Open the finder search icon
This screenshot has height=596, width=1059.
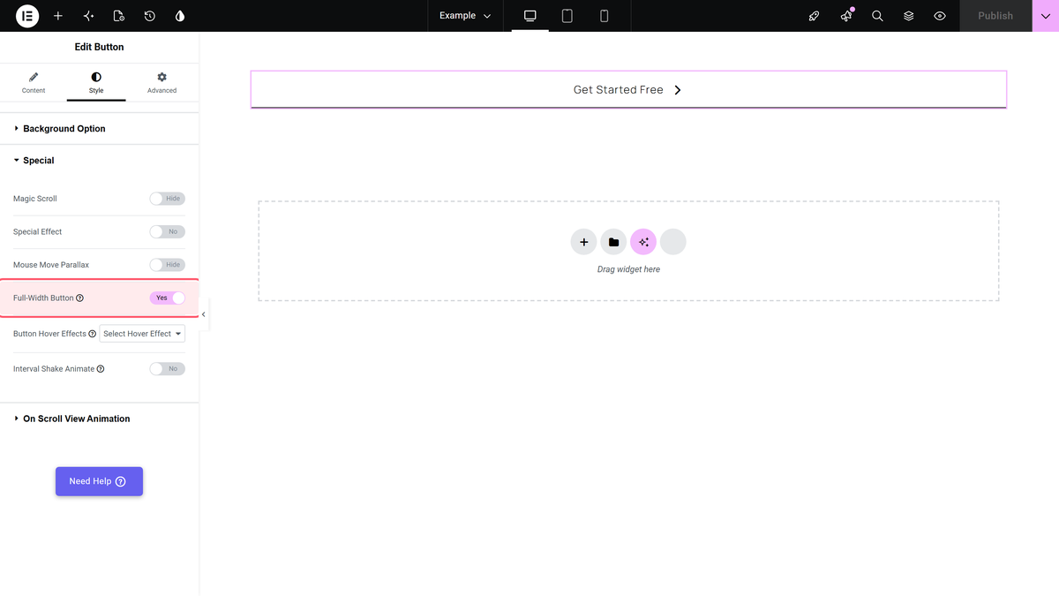pyautogui.click(x=877, y=16)
